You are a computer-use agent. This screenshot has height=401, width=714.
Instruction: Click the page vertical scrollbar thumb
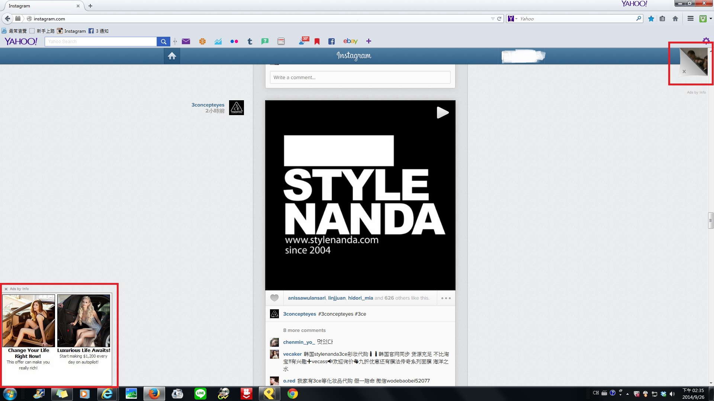(711, 221)
